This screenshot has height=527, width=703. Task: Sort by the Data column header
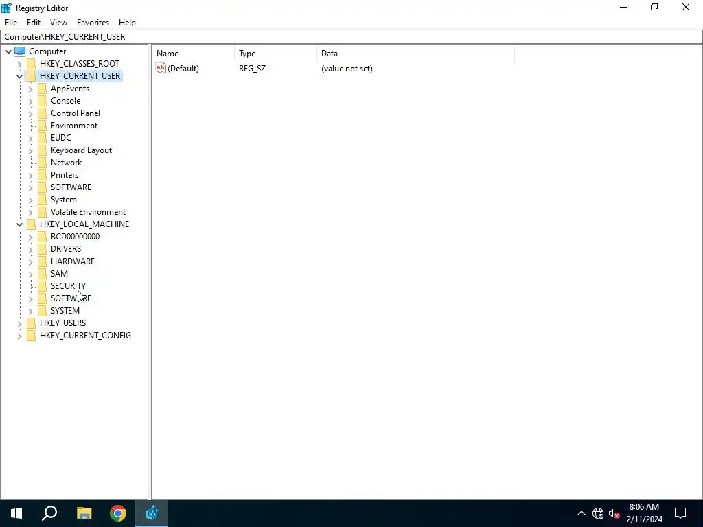(x=415, y=54)
